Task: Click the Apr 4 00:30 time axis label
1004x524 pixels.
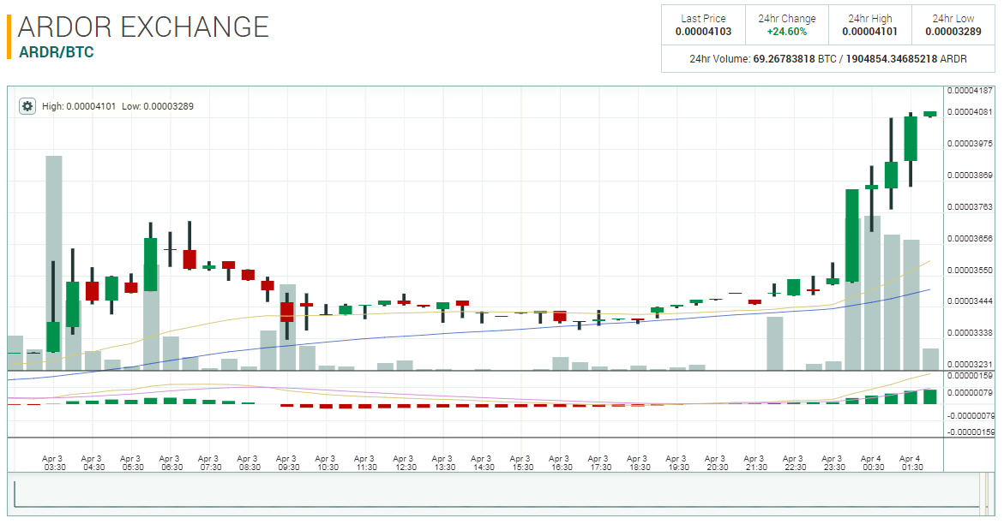Action: pos(872,462)
